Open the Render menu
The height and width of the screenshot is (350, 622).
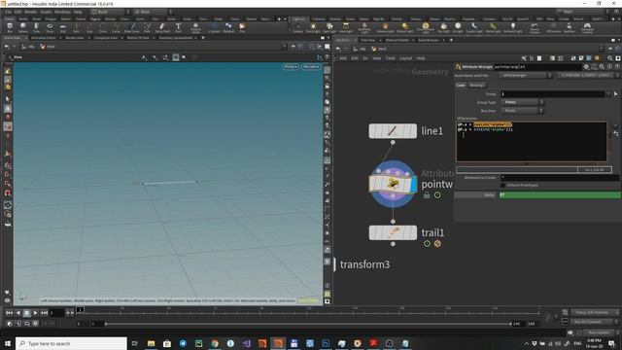(30, 12)
